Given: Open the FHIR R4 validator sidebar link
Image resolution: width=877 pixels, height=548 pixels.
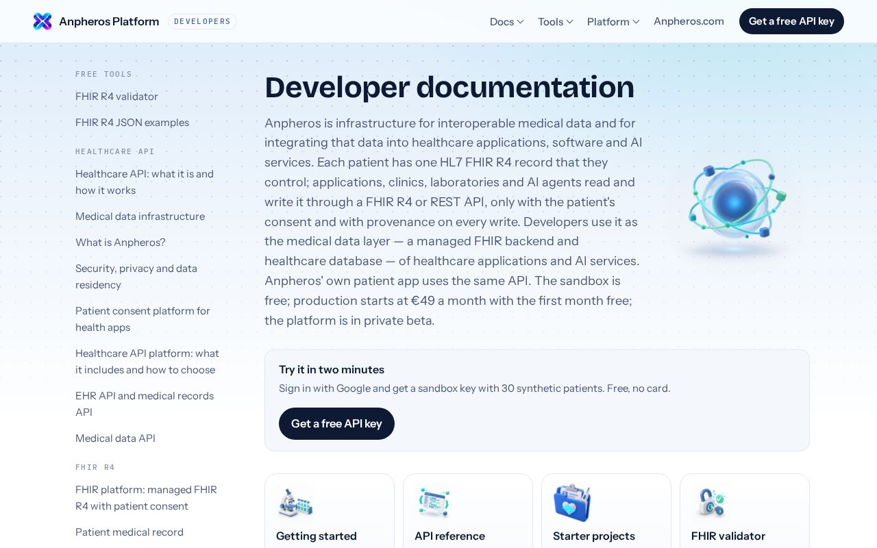Looking at the screenshot, I should click(x=116, y=97).
